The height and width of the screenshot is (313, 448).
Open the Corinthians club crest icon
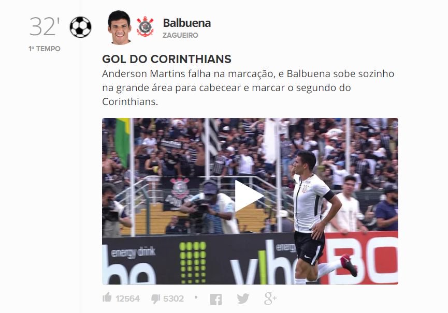coord(145,27)
